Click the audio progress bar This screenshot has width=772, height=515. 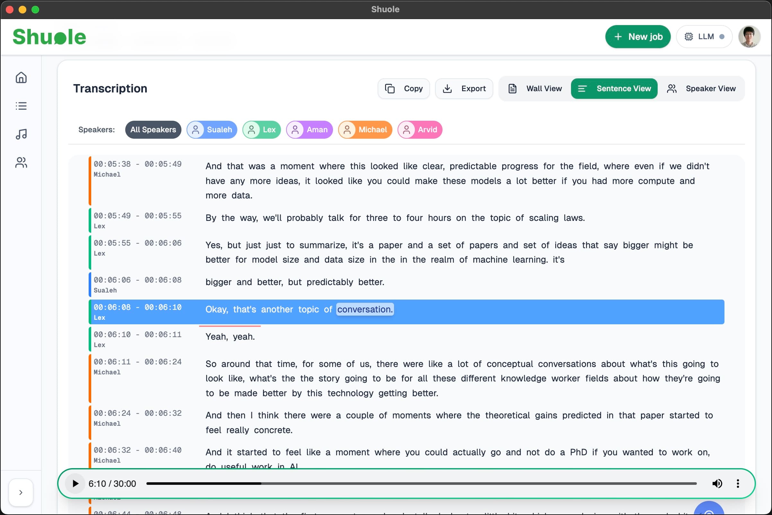click(x=421, y=484)
